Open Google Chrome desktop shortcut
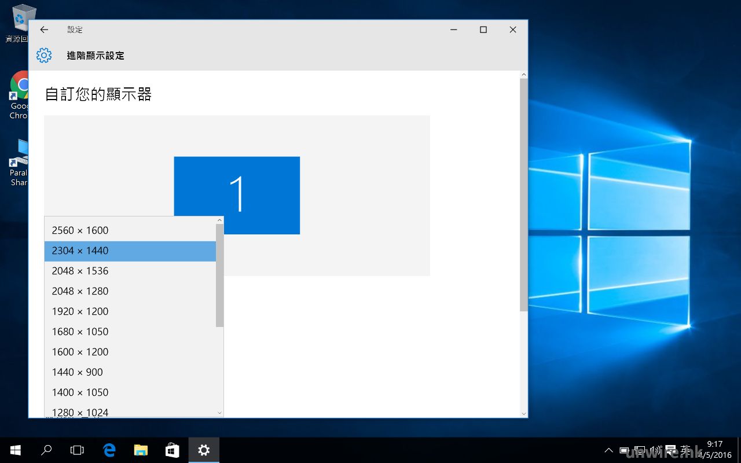The height and width of the screenshot is (463, 741). point(21,86)
